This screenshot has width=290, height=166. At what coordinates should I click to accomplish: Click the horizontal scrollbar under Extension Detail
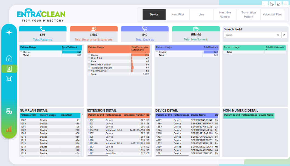[x=98, y=156]
